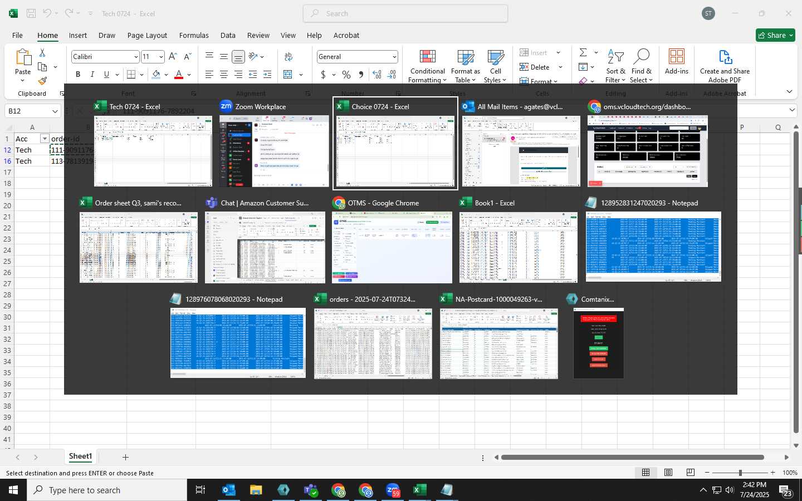This screenshot has width=802, height=501.
Task: Collapse the ribbon with chevron
Action: click(x=789, y=91)
